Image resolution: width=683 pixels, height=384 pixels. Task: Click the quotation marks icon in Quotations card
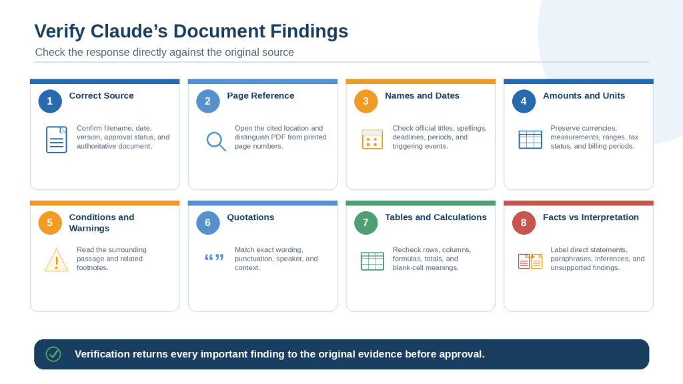(214, 257)
